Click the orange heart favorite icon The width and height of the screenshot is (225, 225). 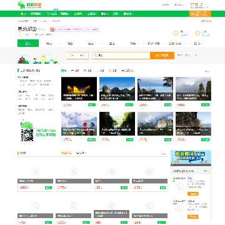tap(176, 33)
